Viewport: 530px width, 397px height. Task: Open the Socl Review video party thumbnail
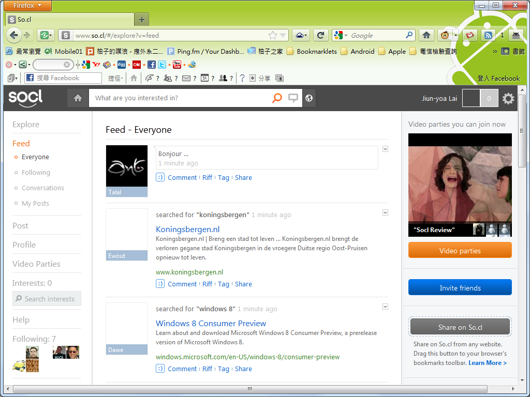tap(460, 185)
